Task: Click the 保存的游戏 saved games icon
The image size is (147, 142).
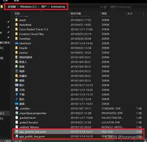Action: click(x=16, y=57)
